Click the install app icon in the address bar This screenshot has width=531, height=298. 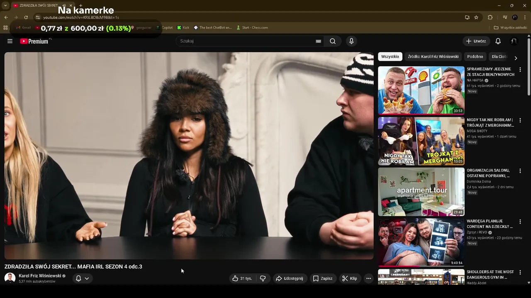click(467, 17)
